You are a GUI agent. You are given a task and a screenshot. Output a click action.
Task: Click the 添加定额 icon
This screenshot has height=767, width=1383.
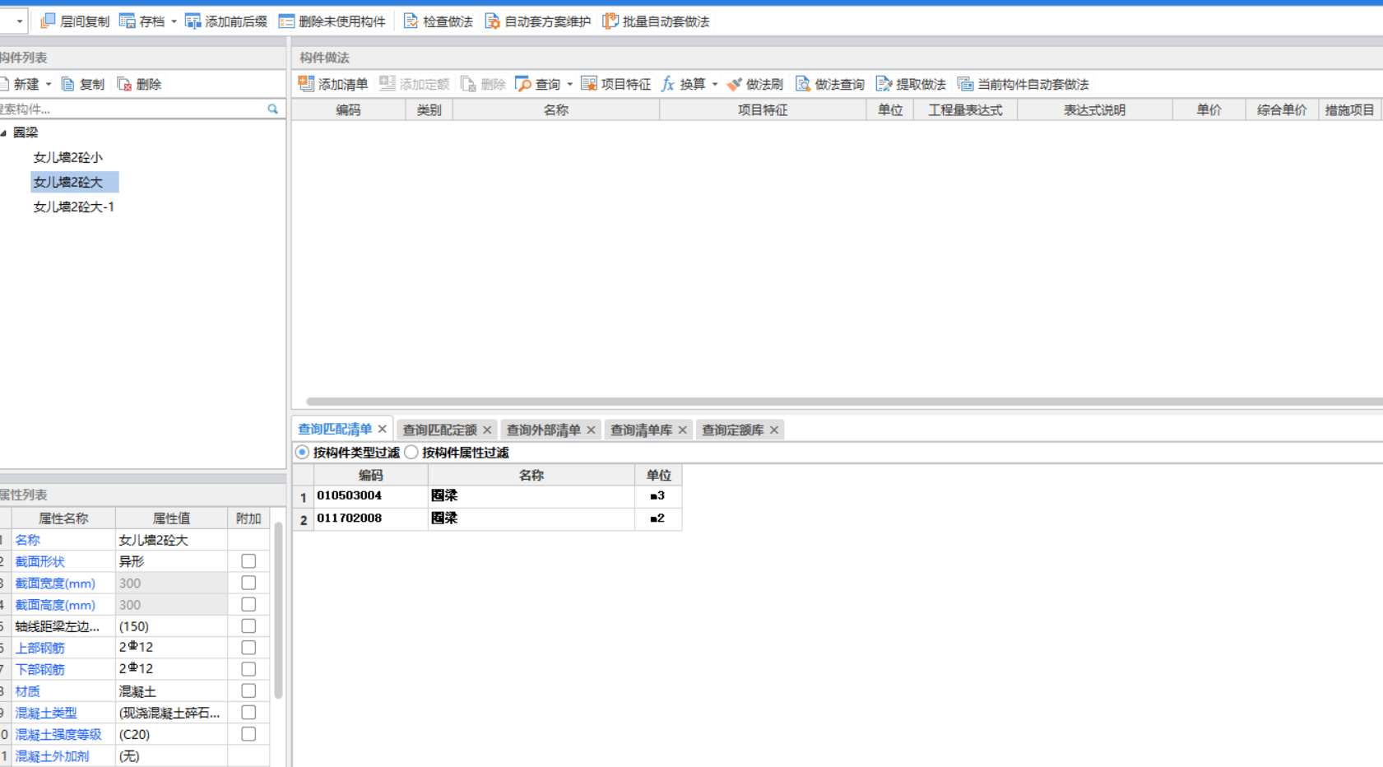pos(388,84)
